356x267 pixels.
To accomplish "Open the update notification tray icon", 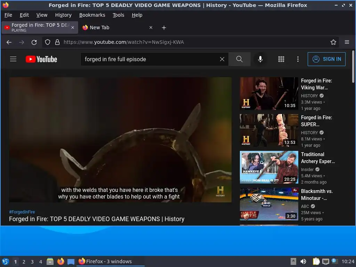I will pyautogui.click(x=335, y=261).
